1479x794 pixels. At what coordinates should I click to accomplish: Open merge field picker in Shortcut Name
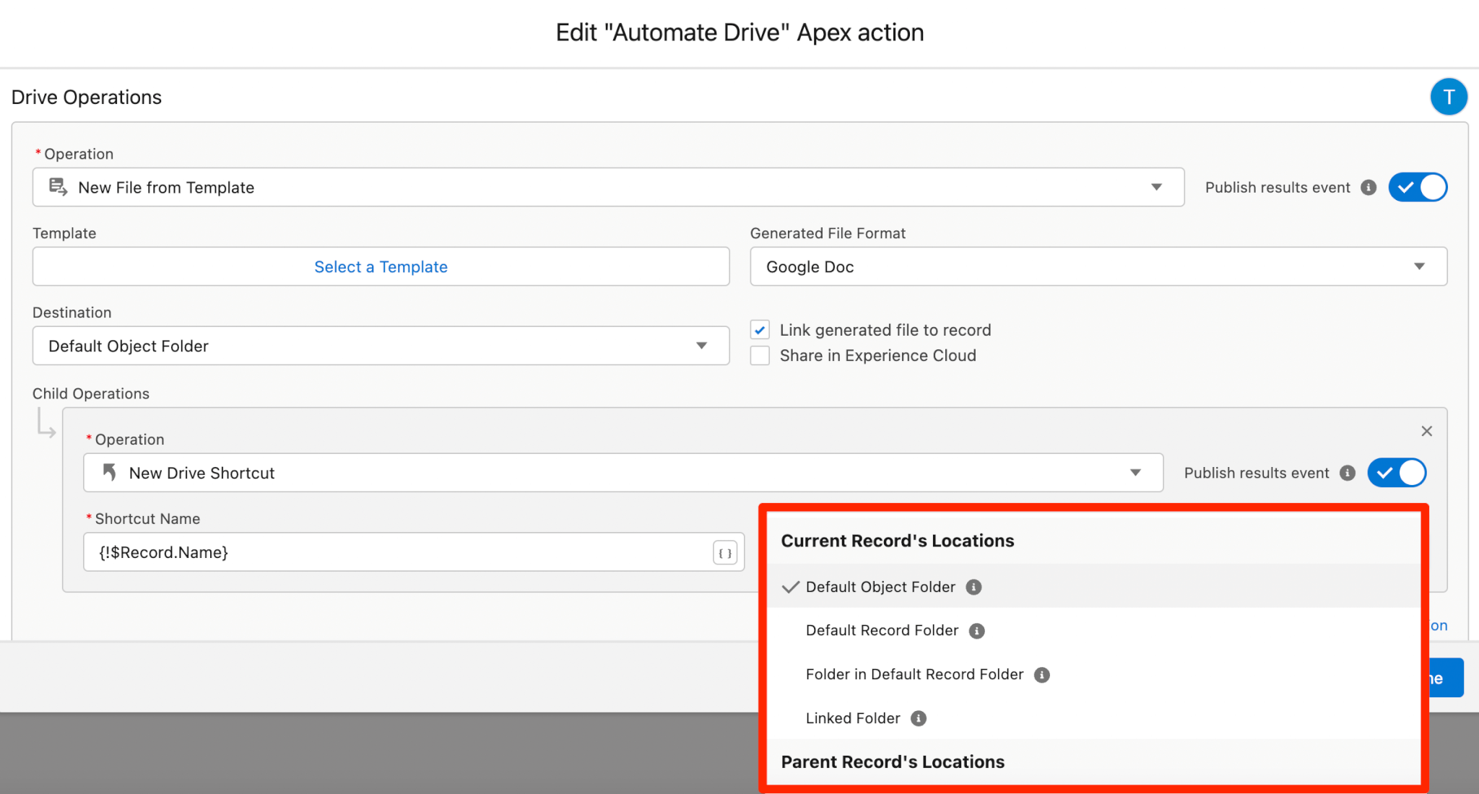point(726,553)
